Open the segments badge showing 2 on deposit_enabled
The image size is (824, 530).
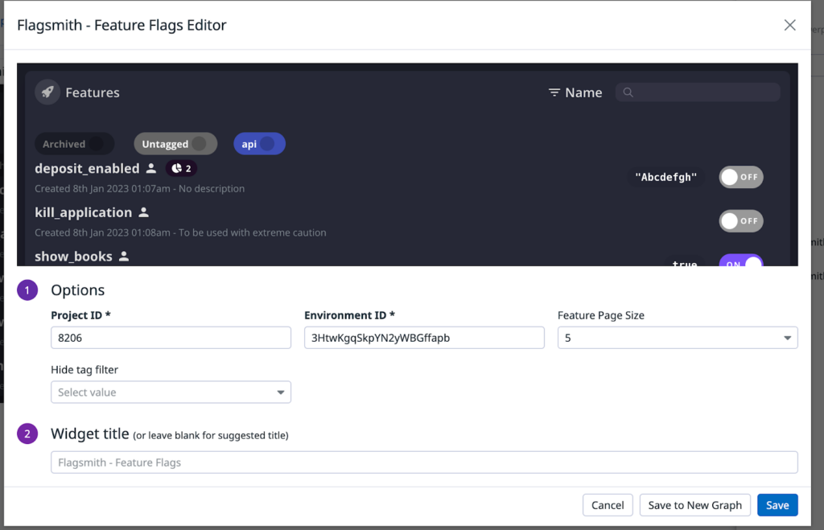pos(181,168)
